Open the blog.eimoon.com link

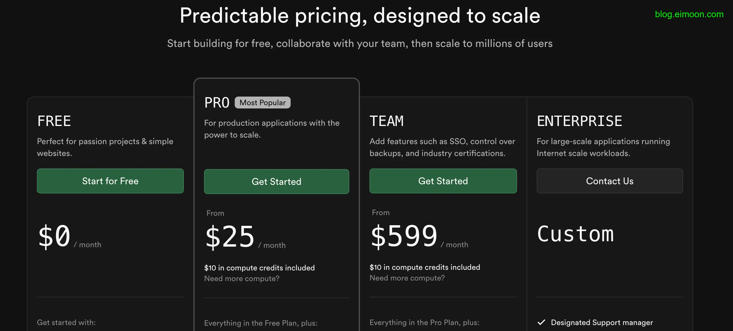click(689, 14)
